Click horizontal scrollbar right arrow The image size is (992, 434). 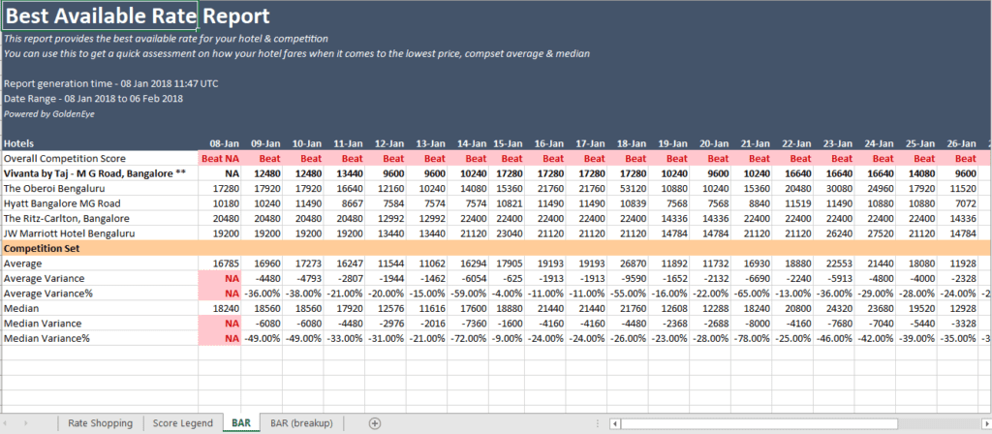[x=985, y=423]
